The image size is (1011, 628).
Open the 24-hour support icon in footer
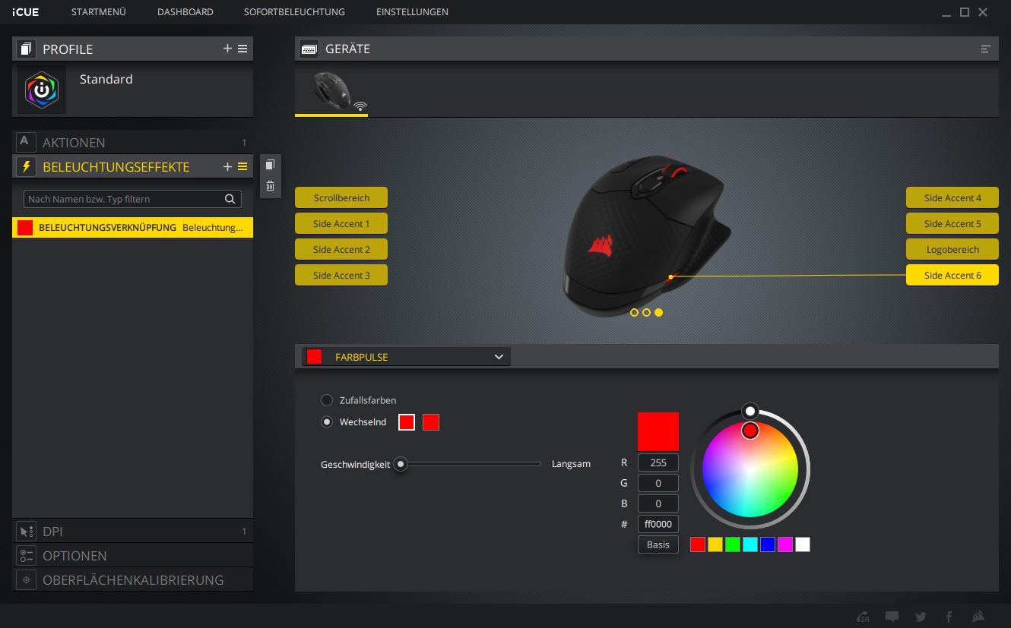pos(863,616)
